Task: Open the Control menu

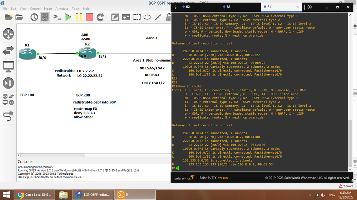Action: (x=35, y=9)
